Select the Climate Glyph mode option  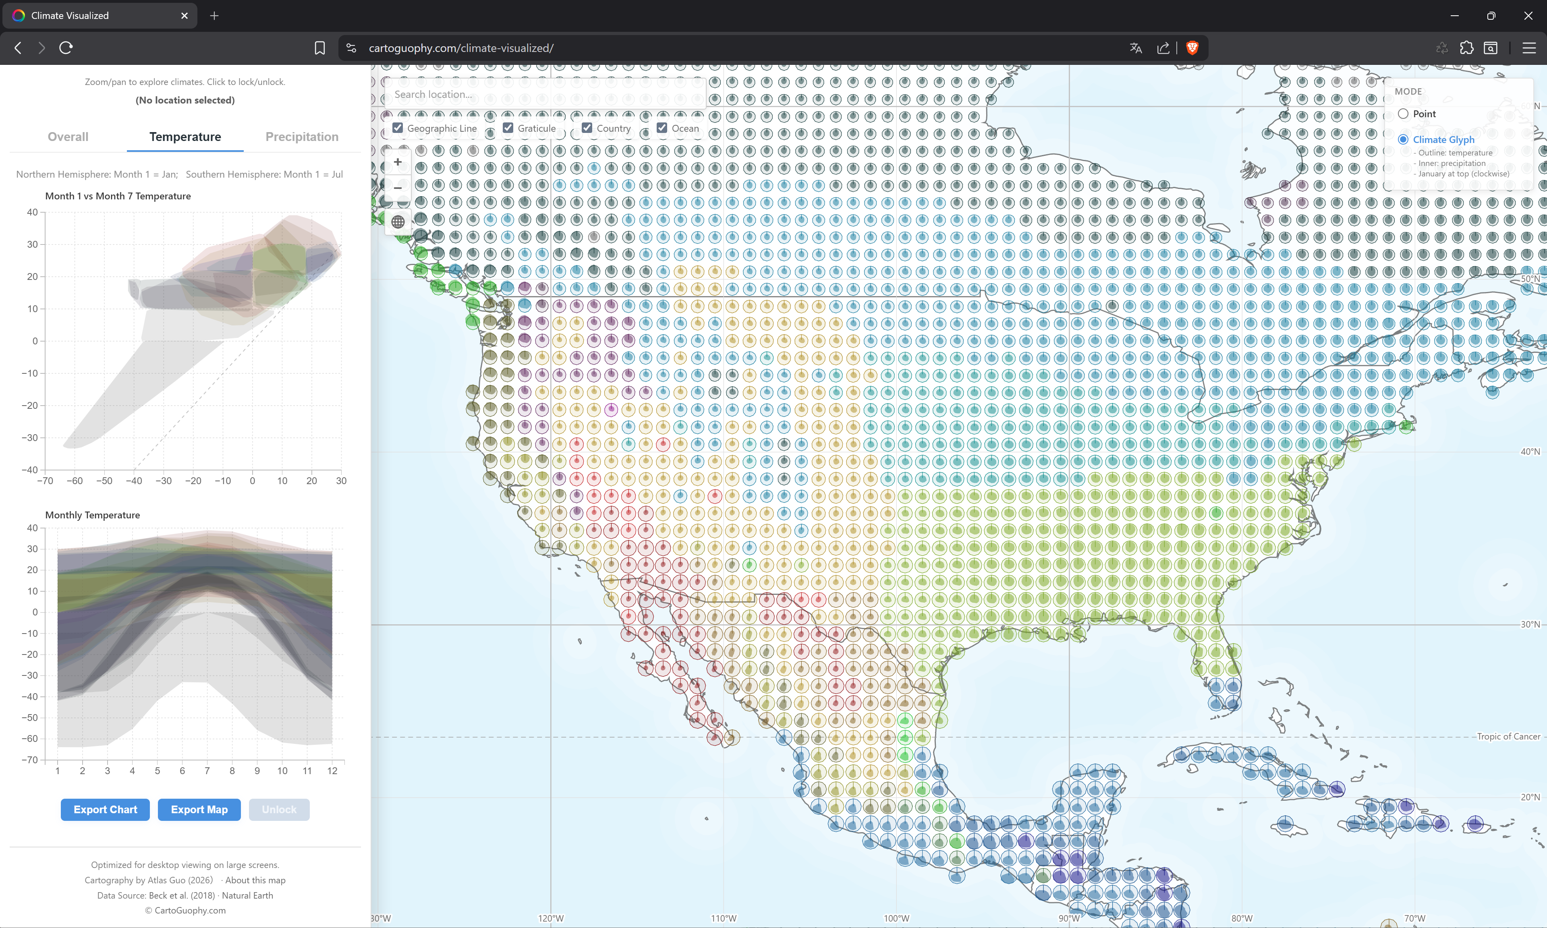[x=1404, y=139]
